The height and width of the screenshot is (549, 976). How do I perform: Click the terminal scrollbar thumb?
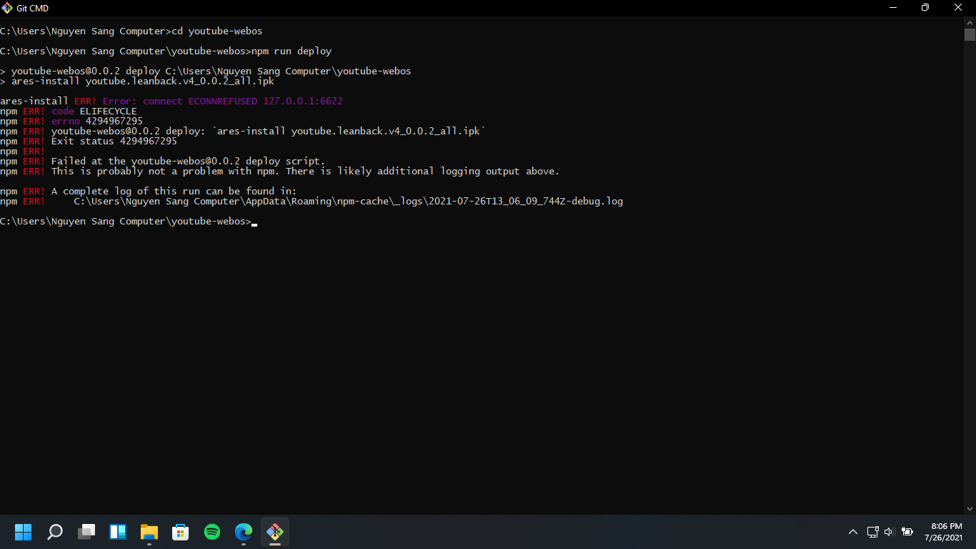[970, 35]
